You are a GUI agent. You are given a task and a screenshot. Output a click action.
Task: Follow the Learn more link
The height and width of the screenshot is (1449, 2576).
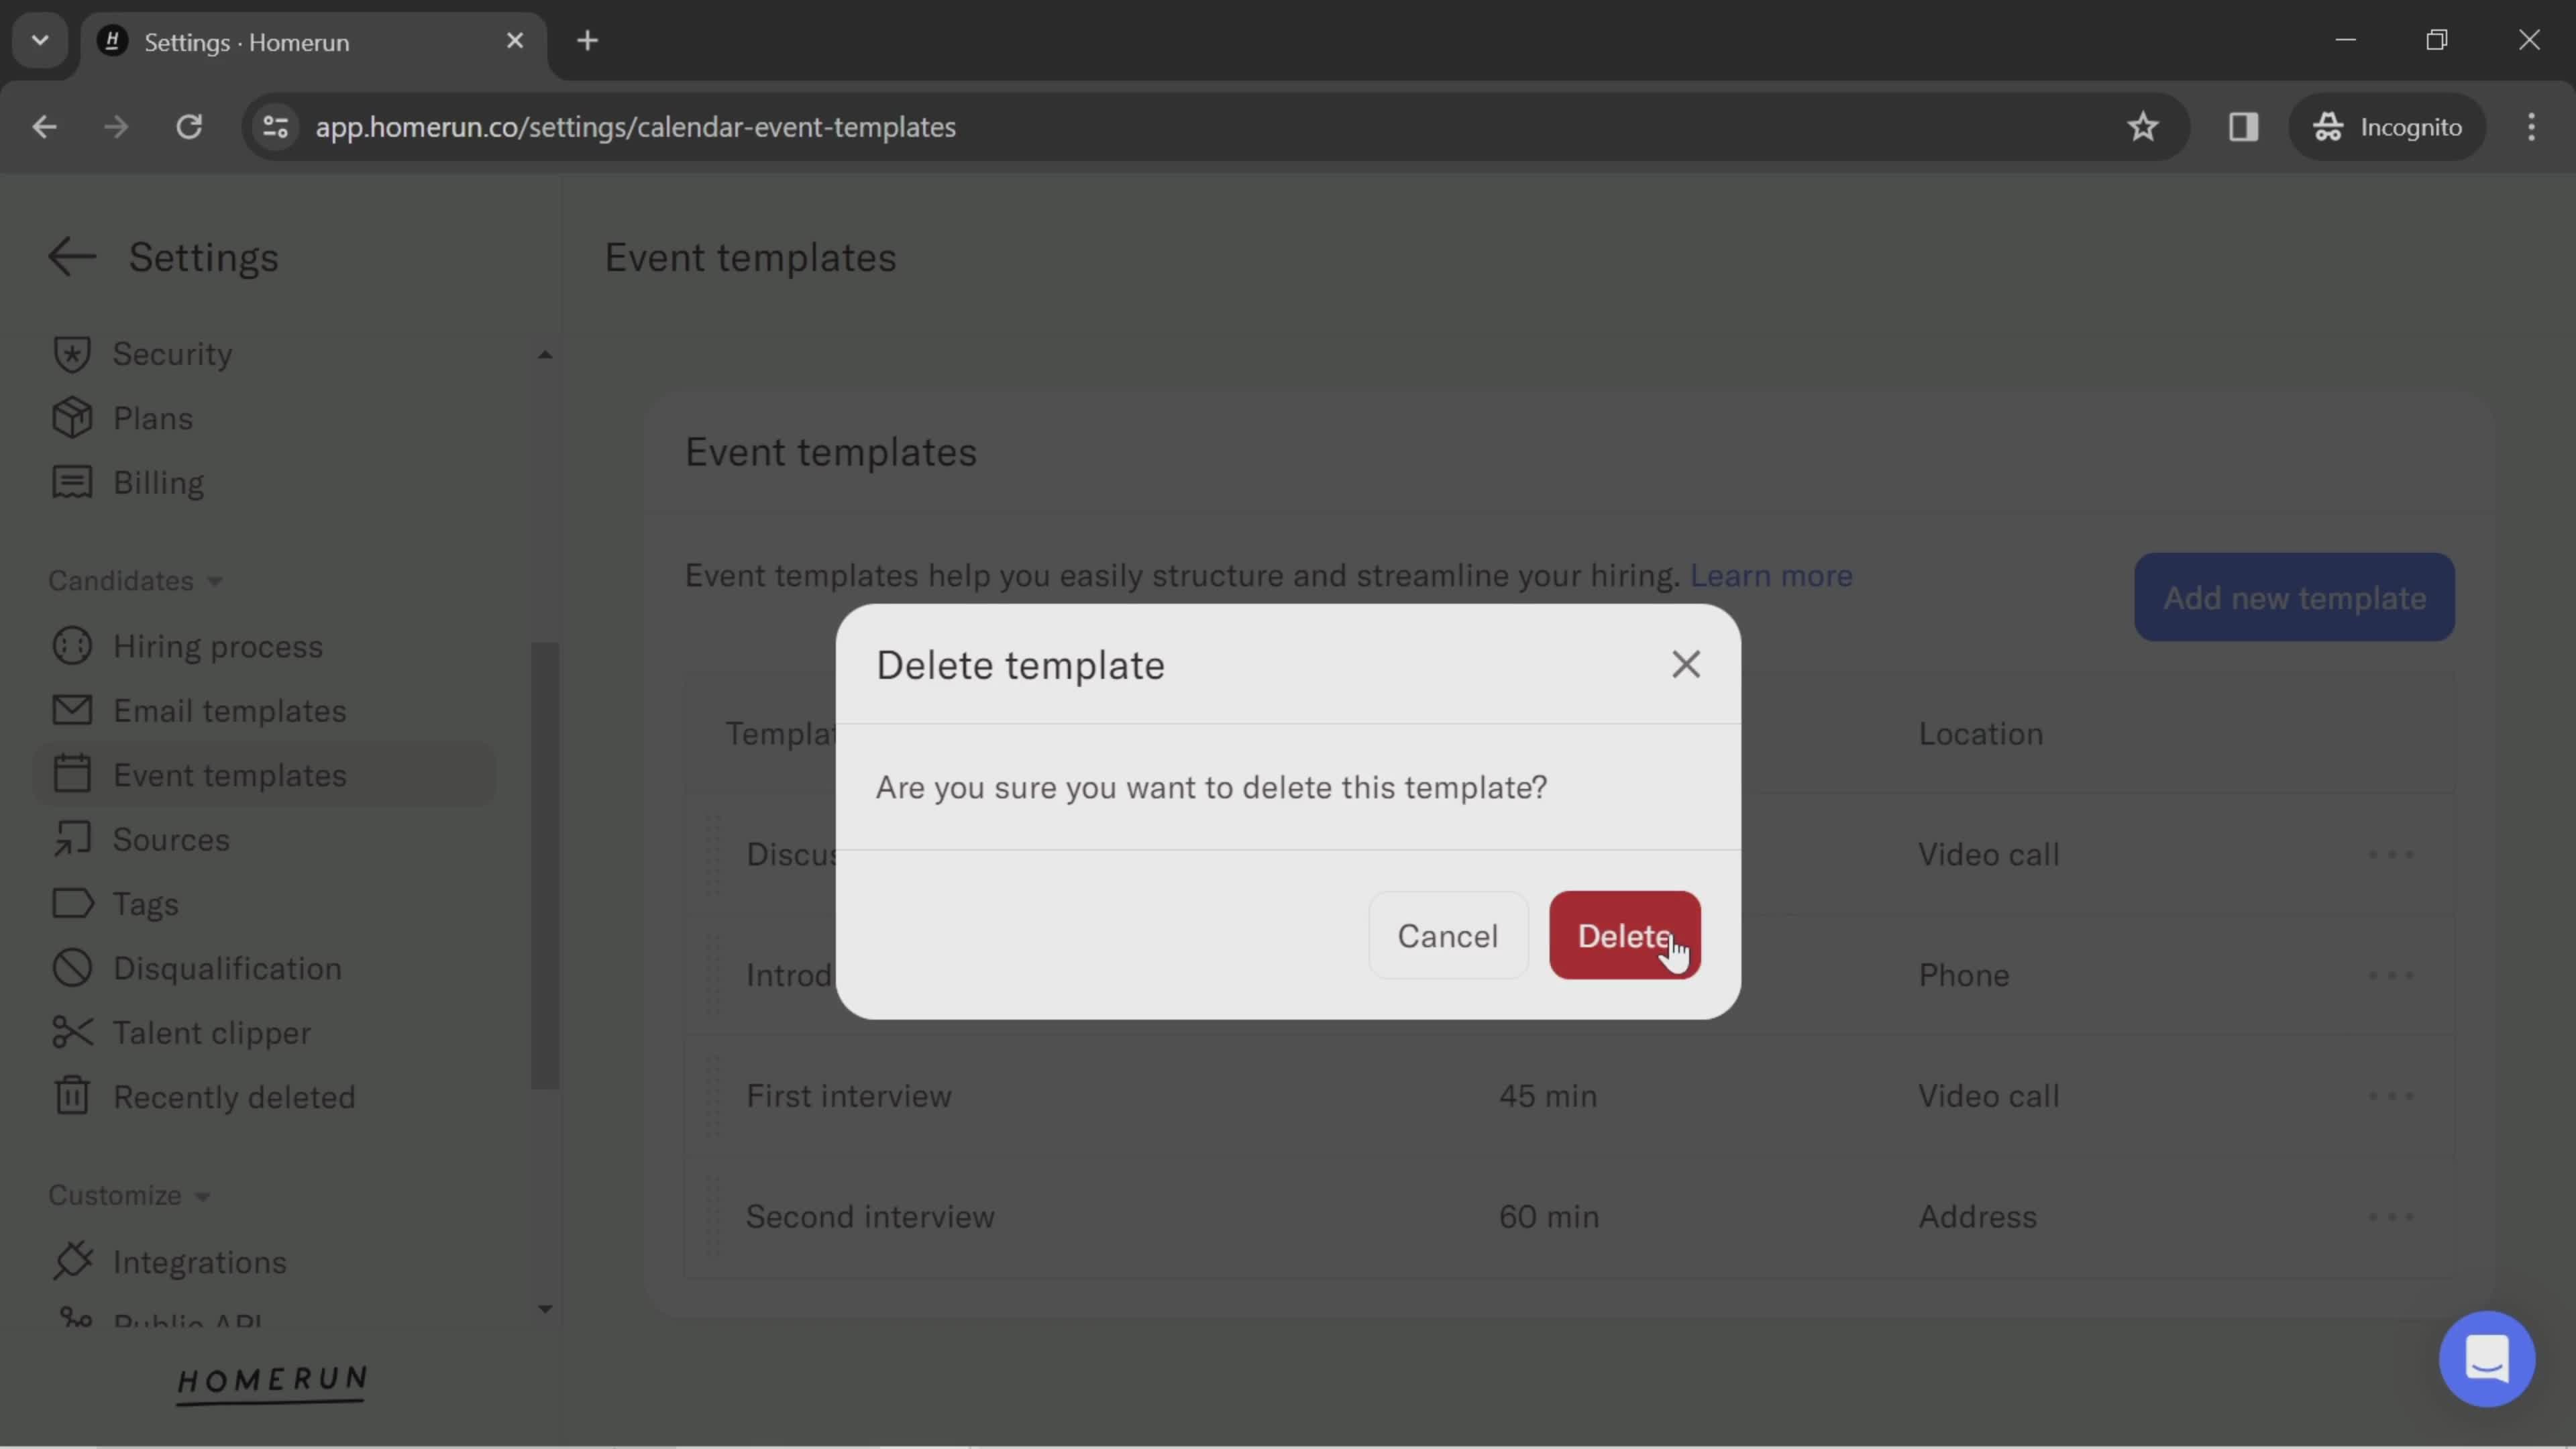[1771, 575]
